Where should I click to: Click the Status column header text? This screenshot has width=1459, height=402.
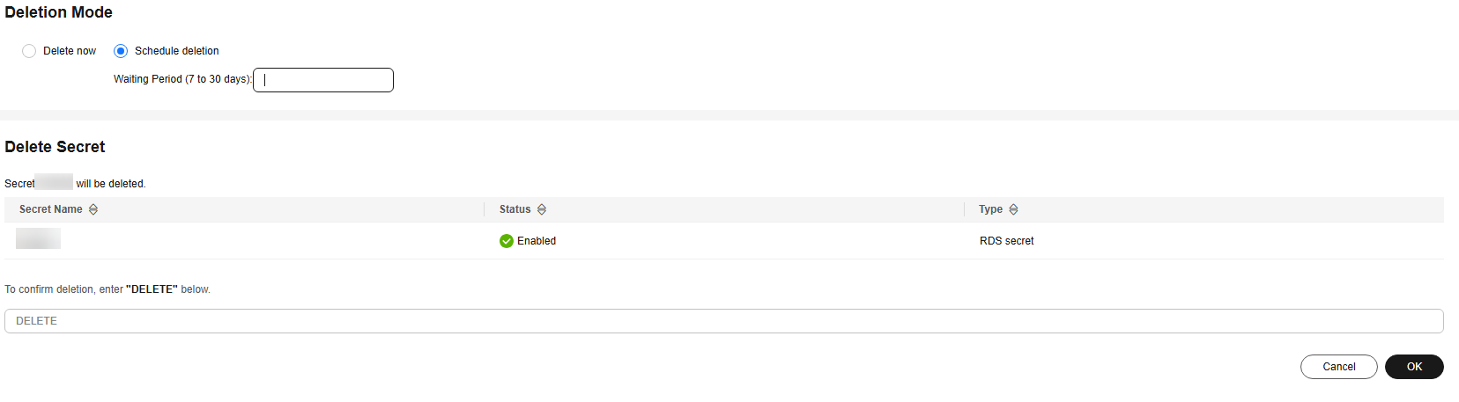click(x=515, y=209)
